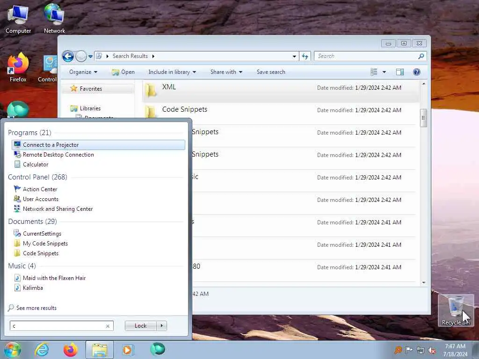Viewport: 479px width, 359px height.
Task: Select Libraries in the navigation pane
Action: point(90,108)
